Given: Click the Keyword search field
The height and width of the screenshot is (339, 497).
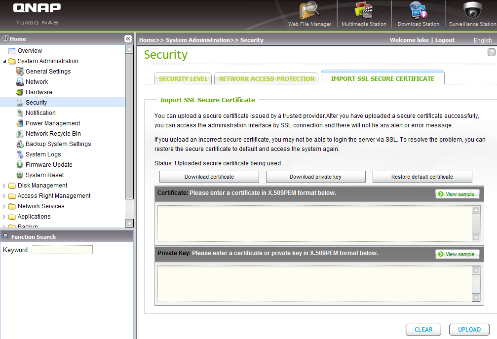Looking at the screenshot, I should point(62,250).
